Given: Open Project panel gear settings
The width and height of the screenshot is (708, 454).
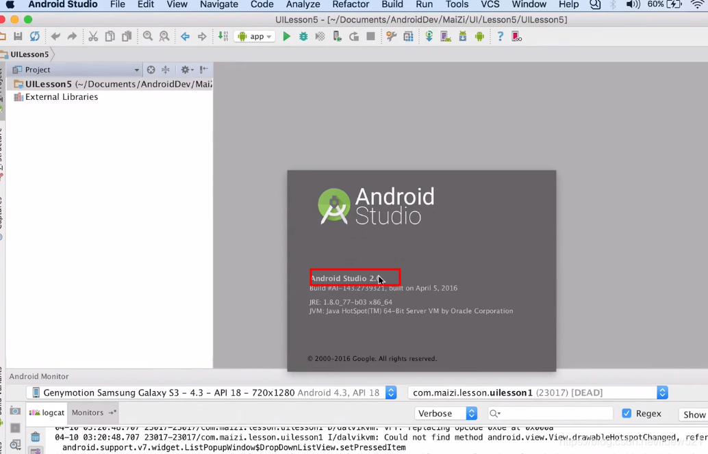Looking at the screenshot, I should click(x=186, y=70).
